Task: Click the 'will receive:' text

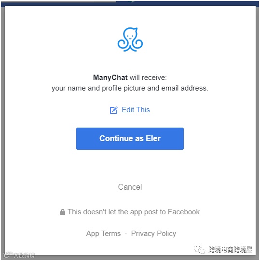Action: [x=148, y=78]
